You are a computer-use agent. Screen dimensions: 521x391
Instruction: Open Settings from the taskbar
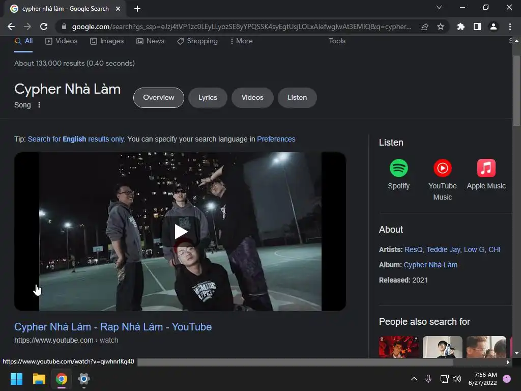pos(84,379)
